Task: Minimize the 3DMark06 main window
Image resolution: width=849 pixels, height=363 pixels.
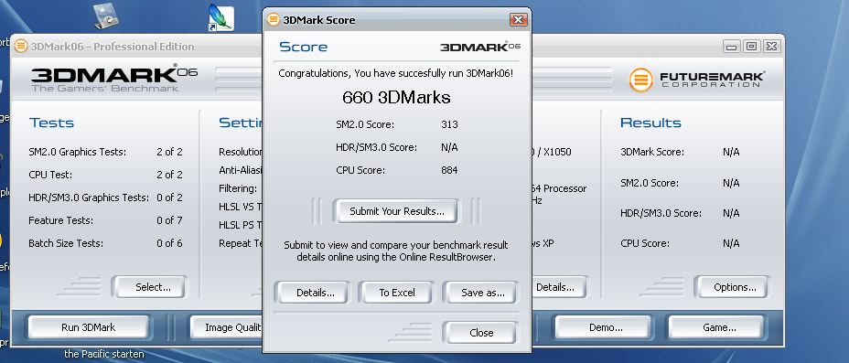Action: [x=732, y=47]
